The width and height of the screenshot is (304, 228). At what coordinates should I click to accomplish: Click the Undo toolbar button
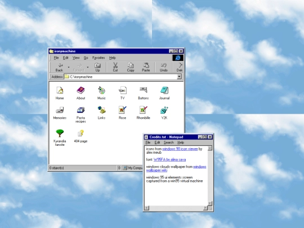164,68
